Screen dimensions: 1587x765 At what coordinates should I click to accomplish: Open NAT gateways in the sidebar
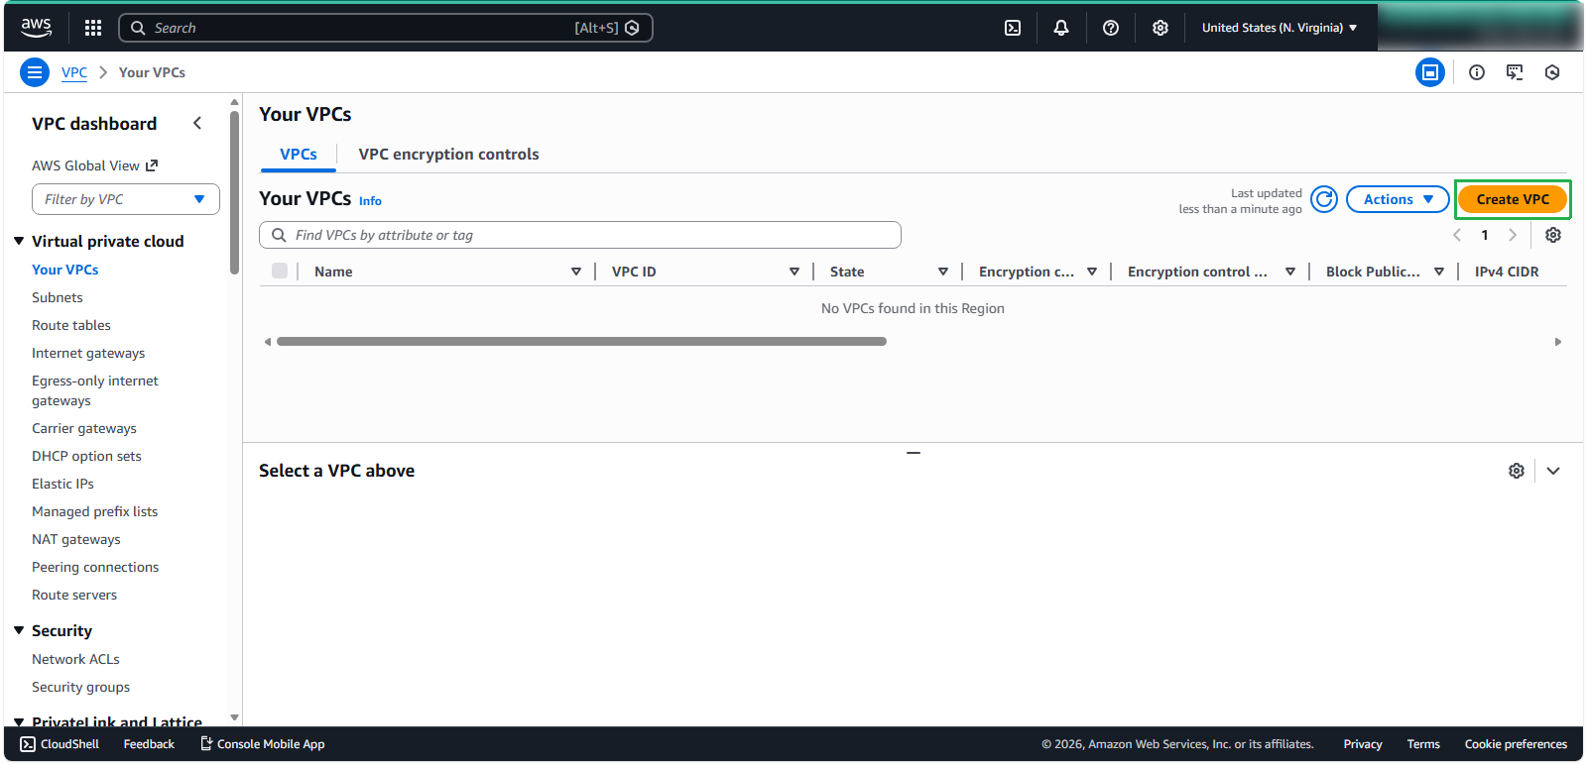click(76, 539)
